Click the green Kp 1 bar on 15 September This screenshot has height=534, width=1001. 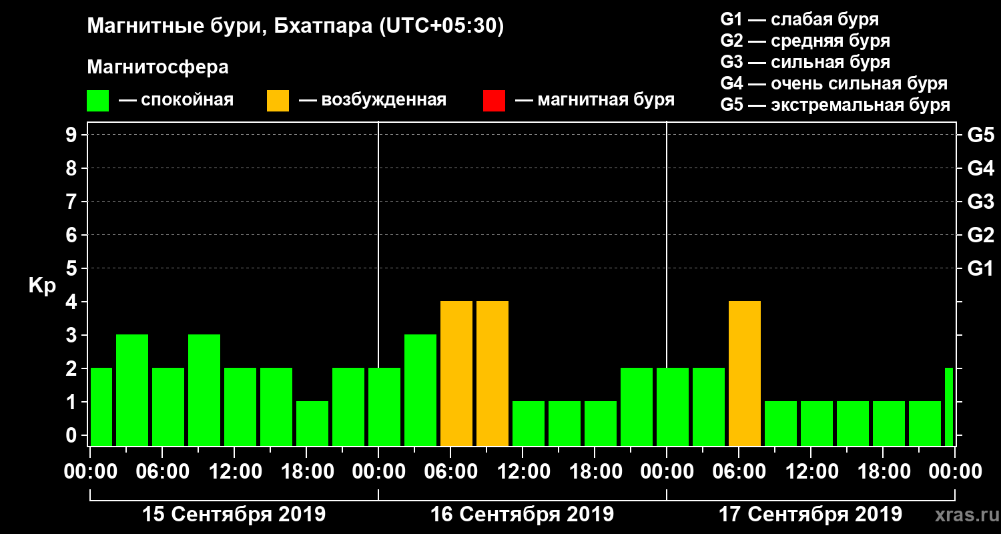point(312,424)
